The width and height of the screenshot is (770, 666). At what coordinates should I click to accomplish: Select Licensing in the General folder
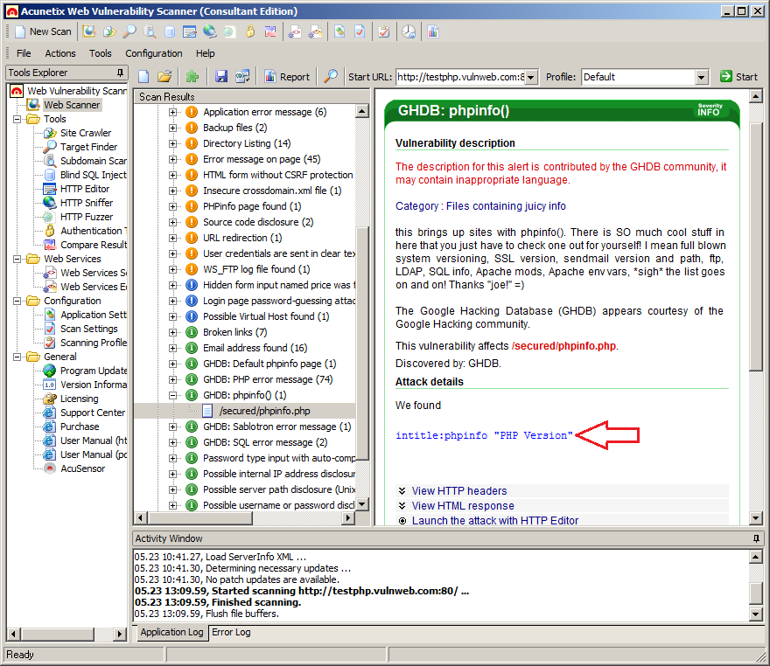point(79,399)
